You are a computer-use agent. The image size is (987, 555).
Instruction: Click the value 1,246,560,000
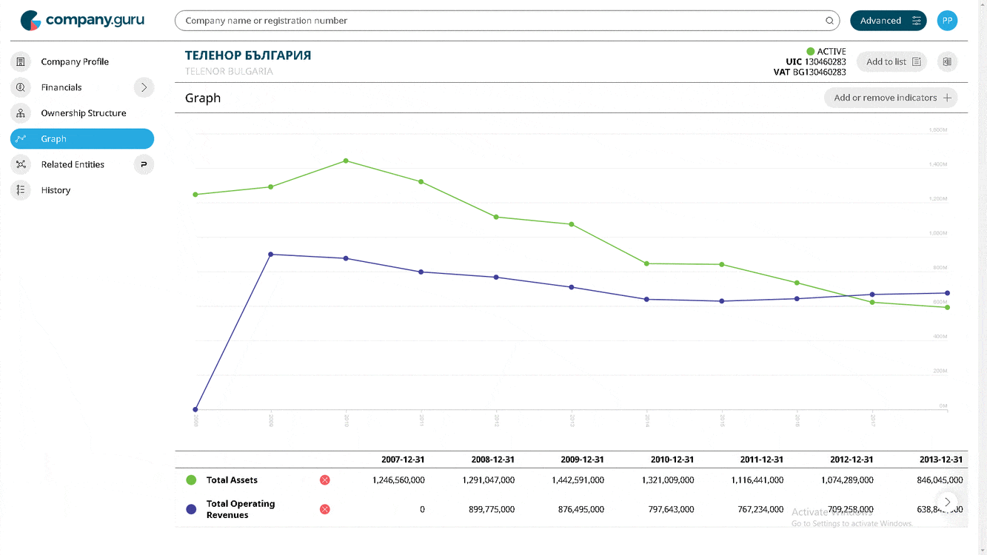coord(398,480)
